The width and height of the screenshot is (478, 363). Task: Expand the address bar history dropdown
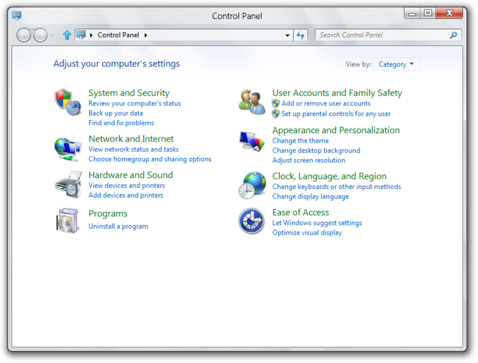pyautogui.click(x=287, y=35)
